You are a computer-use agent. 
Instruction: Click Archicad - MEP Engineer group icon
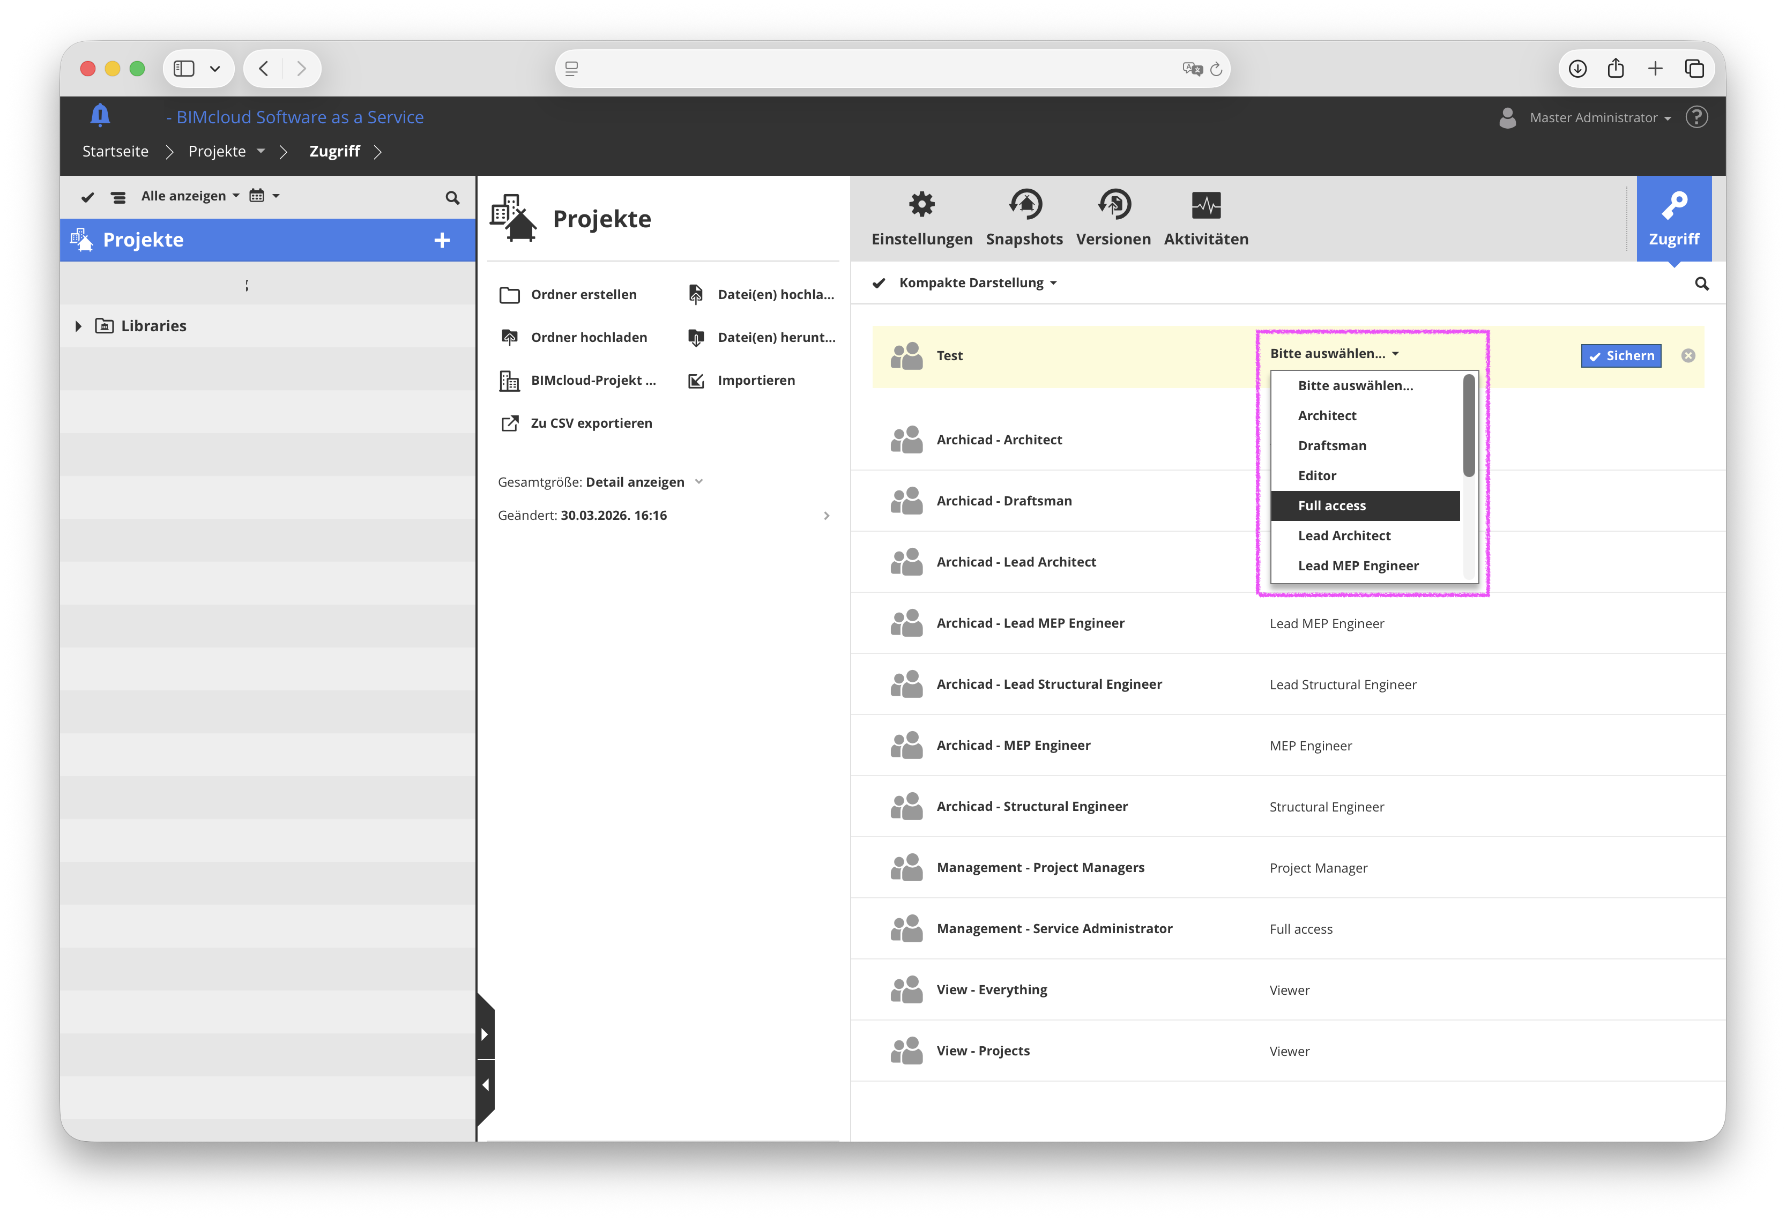pos(906,746)
